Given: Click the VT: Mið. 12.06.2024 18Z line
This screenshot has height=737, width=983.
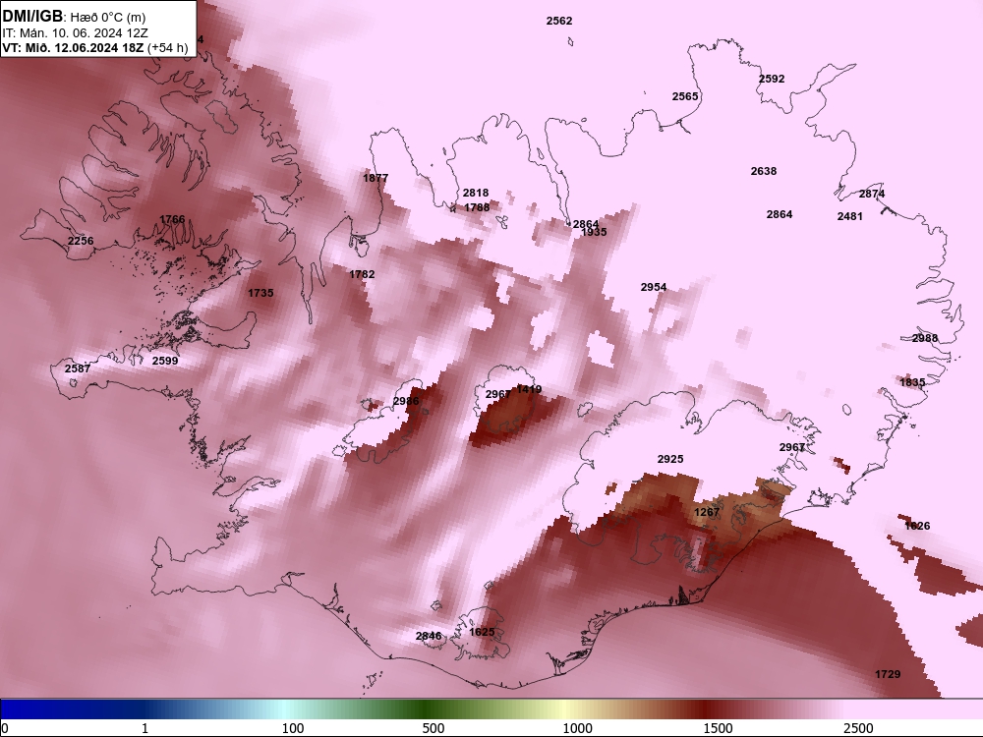Looking at the screenshot, I should pyautogui.click(x=94, y=47).
